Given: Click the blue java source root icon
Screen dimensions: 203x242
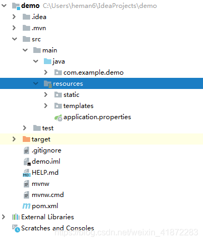Looking at the screenshot, I should click(x=48, y=61).
